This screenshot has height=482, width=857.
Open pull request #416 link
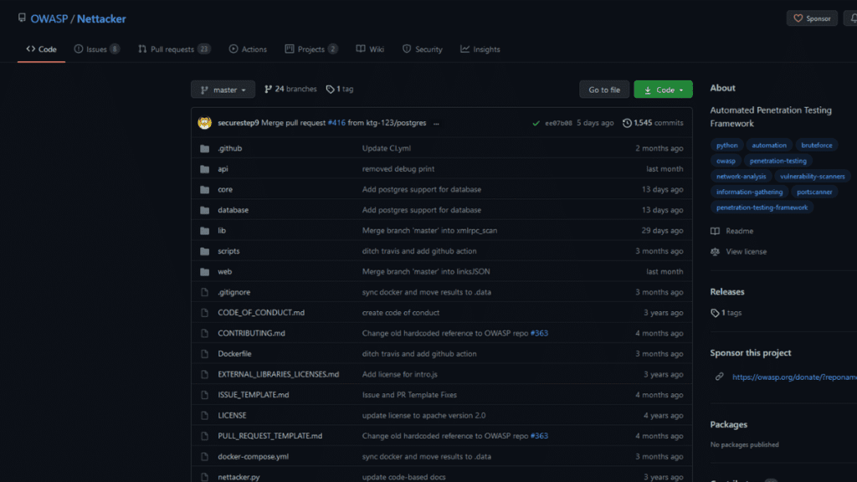[x=336, y=123]
